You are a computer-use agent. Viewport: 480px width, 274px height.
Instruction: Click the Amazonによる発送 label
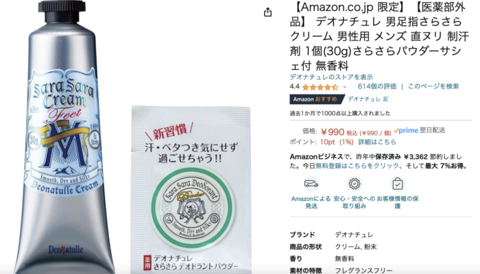[x=311, y=203]
